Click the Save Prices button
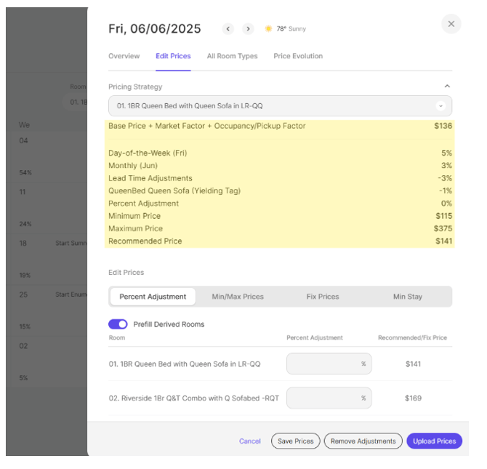This screenshot has width=487, height=469. point(295,441)
